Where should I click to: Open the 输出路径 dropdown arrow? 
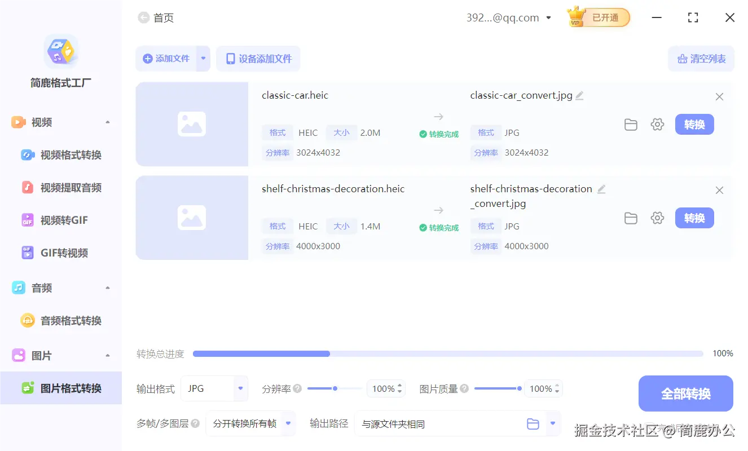(x=551, y=423)
